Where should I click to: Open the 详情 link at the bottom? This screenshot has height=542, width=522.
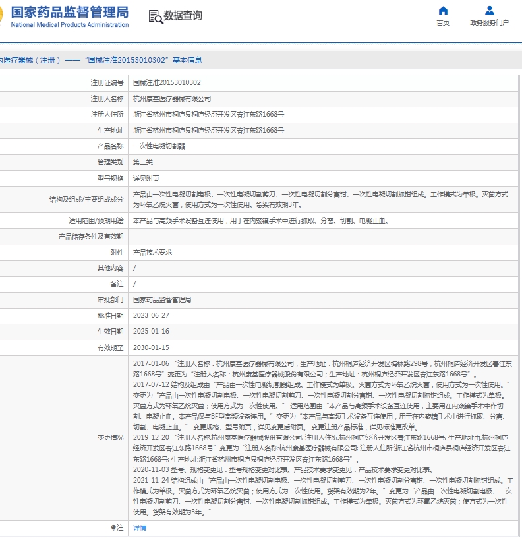tap(140, 527)
